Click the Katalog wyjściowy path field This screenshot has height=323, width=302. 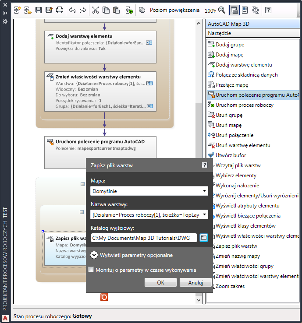[144, 238]
